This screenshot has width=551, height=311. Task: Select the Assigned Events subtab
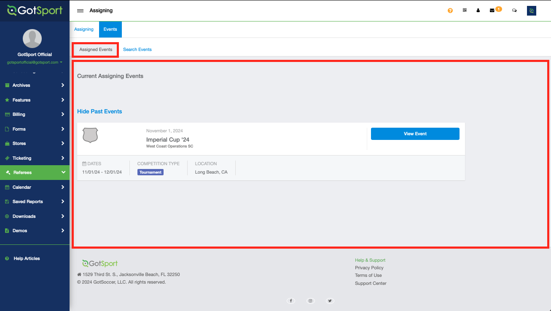tap(96, 50)
